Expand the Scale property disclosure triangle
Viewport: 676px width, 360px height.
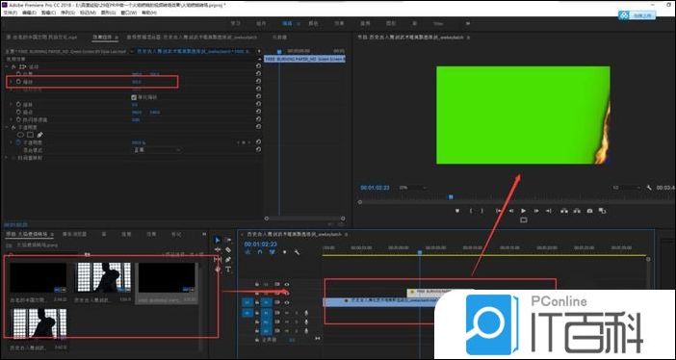[x=11, y=82]
